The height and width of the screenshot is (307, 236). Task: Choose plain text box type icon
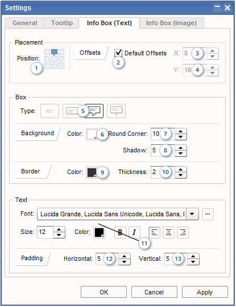coord(49,111)
